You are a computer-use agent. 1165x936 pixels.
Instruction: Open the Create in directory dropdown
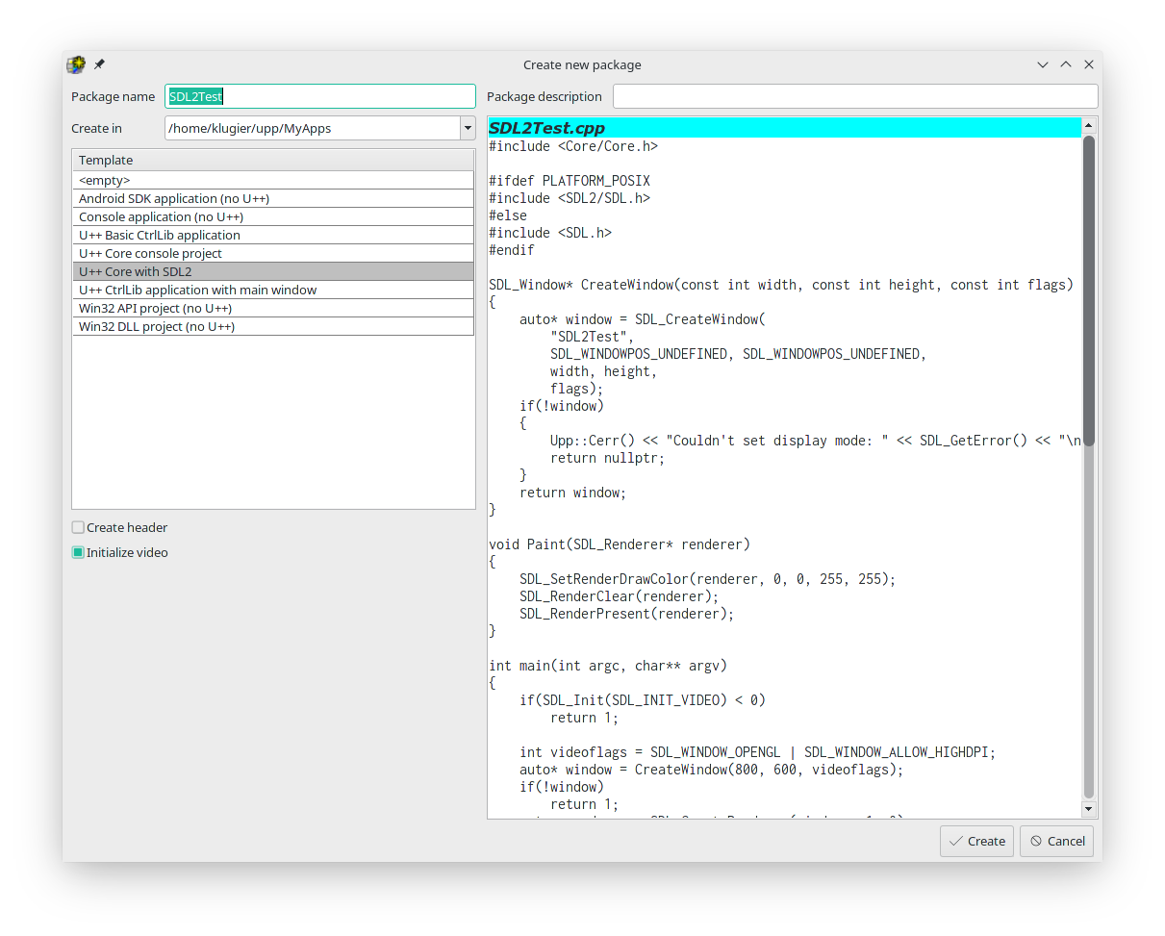pyautogui.click(x=468, y=128)
